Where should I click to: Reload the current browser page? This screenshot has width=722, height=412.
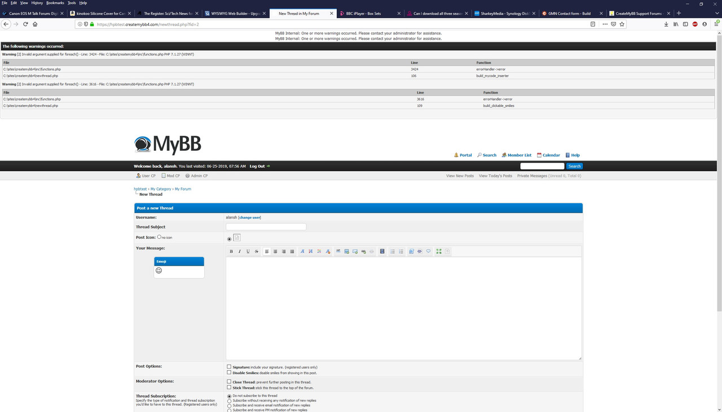(x=25, y=24)
